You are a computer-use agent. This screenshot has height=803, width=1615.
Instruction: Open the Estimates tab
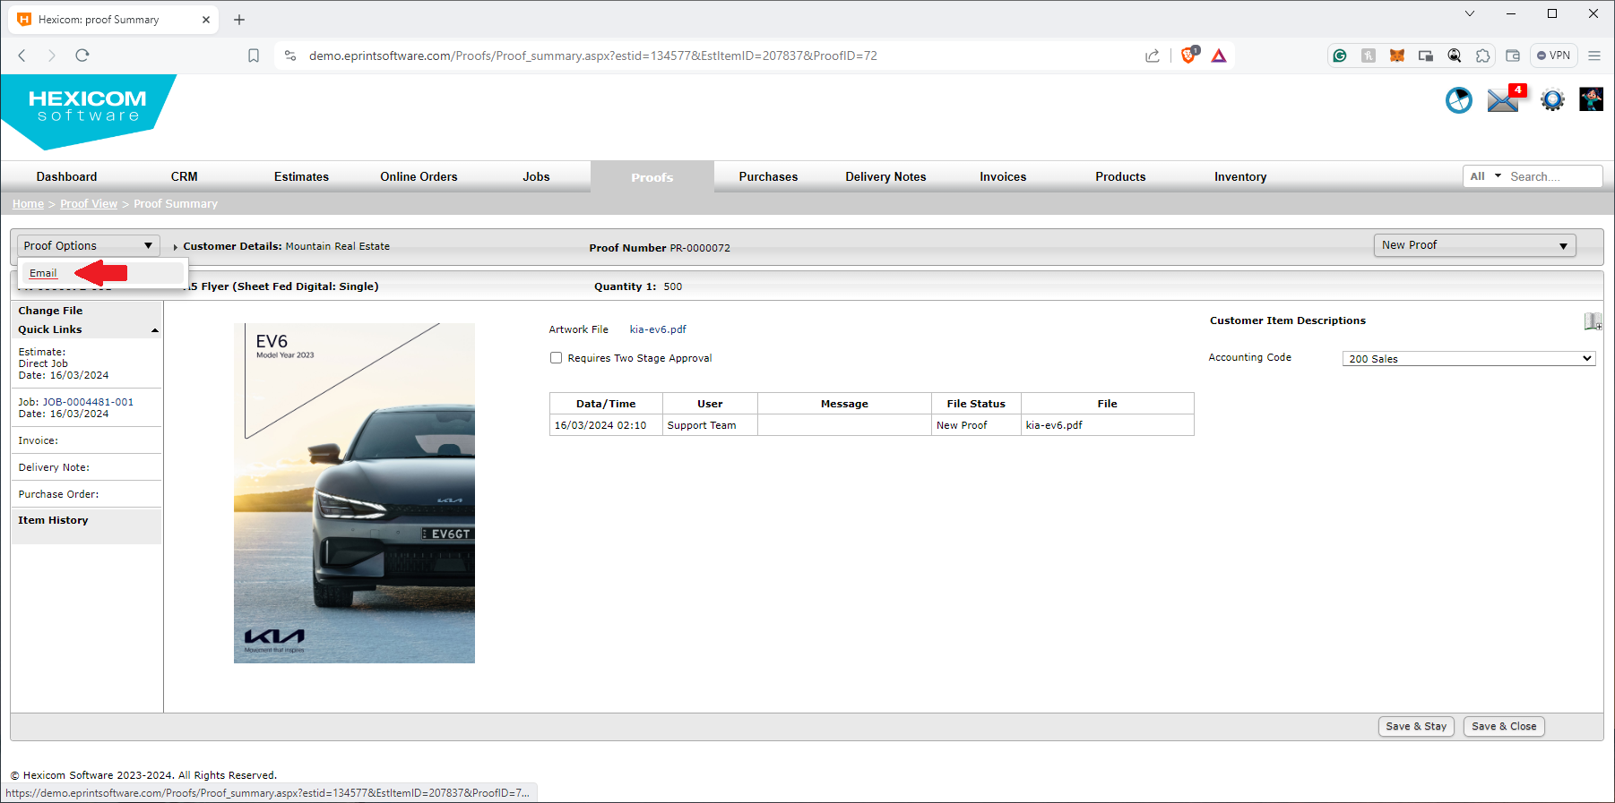301,176
